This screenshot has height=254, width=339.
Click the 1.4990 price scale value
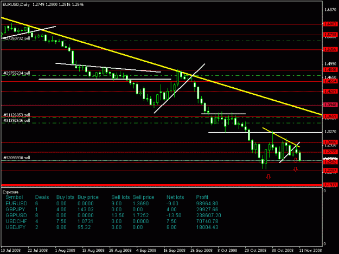tap(330, 64)
